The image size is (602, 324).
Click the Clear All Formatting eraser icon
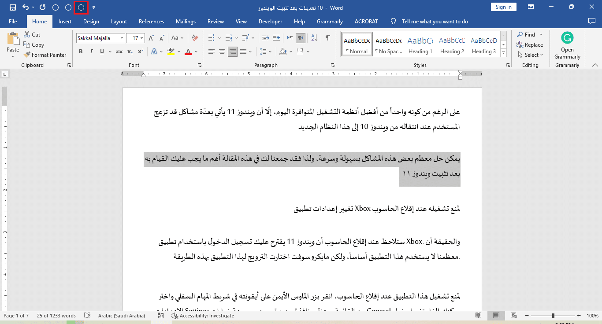[195, 38]
